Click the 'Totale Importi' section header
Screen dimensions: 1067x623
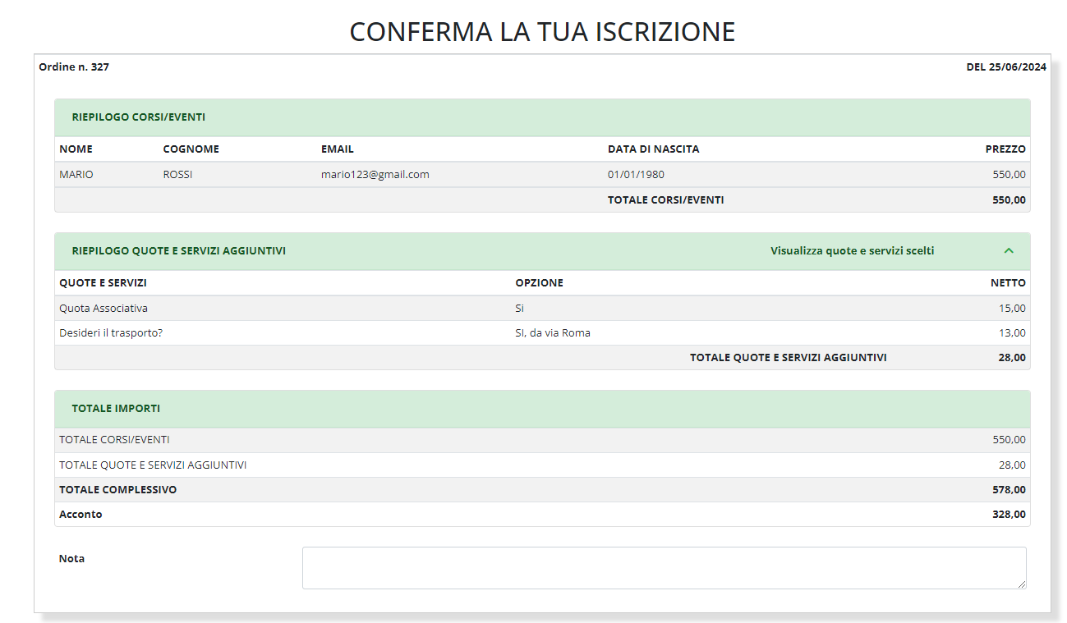[x=116, y=409]
